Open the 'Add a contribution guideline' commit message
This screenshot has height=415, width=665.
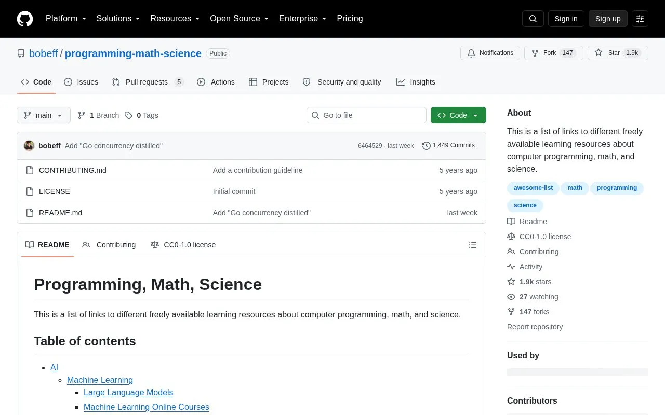[258, 170]
